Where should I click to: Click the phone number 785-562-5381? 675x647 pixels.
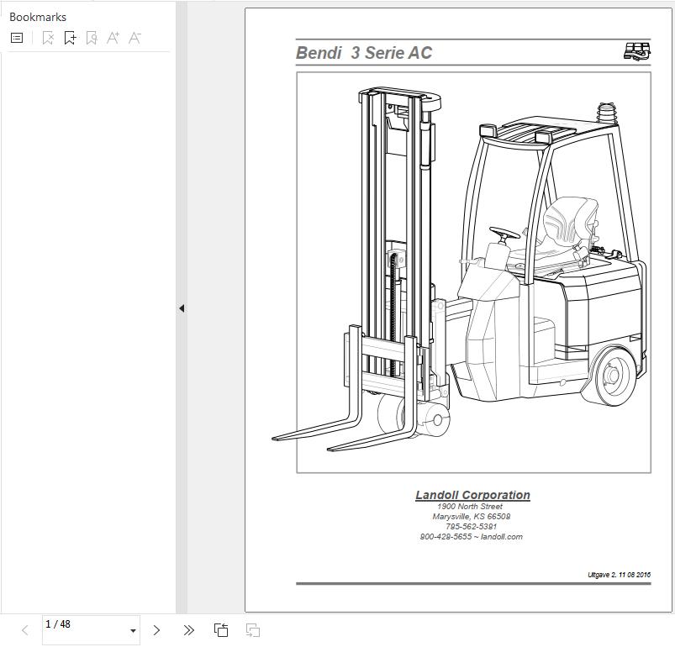point(472,527)
